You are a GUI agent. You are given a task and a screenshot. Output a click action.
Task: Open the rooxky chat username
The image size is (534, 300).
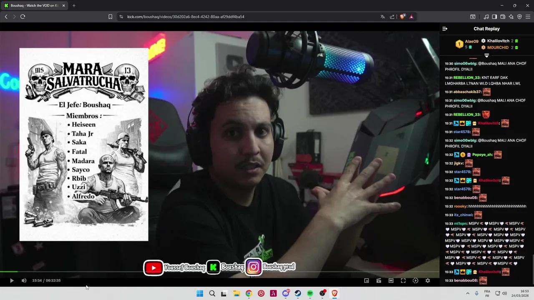pyautogui.click(x=460, y=206)
